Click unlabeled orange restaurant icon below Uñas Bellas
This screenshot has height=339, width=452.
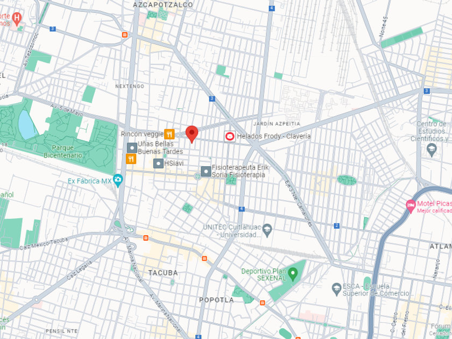(x=131, y=159)
